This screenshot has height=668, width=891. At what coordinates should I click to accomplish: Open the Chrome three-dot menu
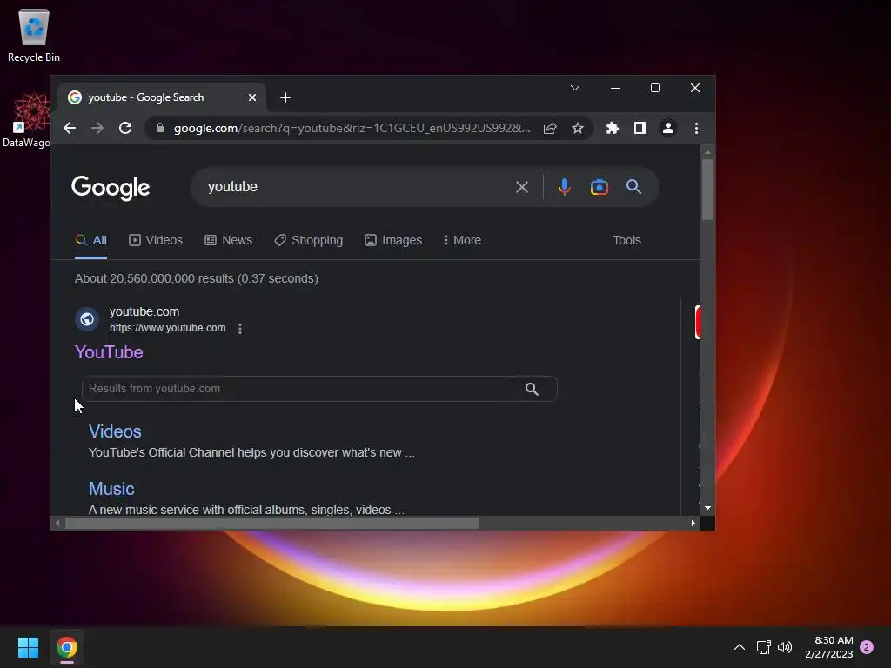[x=696, y=129]
